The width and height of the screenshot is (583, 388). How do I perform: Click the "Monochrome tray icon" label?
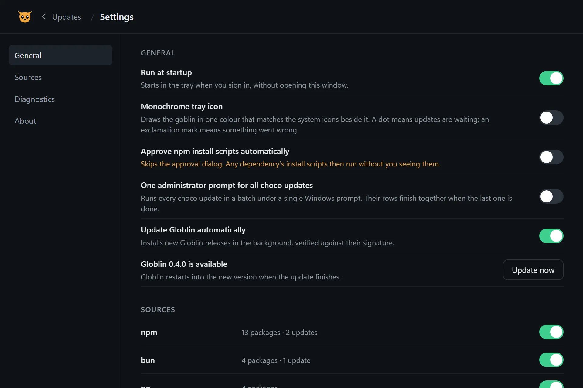pos(182,107)
